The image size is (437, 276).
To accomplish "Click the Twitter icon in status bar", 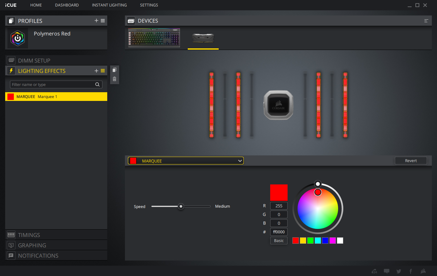I will pos(399,271).
